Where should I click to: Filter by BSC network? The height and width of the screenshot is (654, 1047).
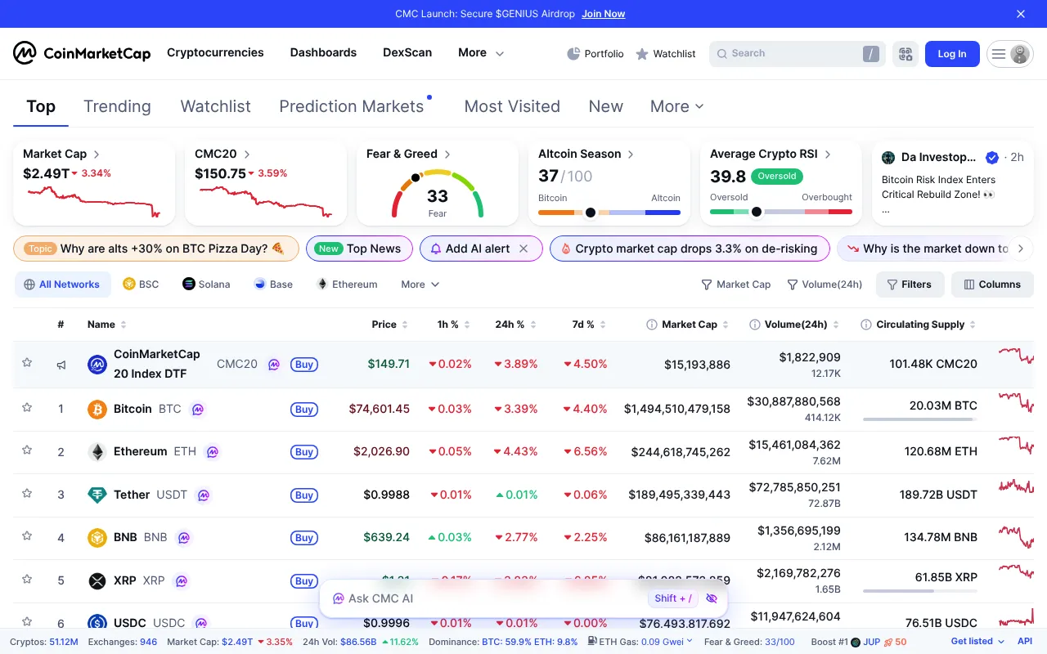click(141, 284)
